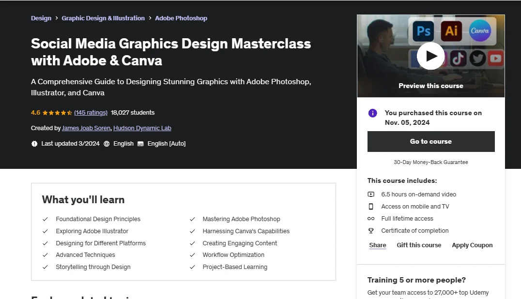
Task: Open Graphic Design & Illustration breadcrumb
Action: 103,18
